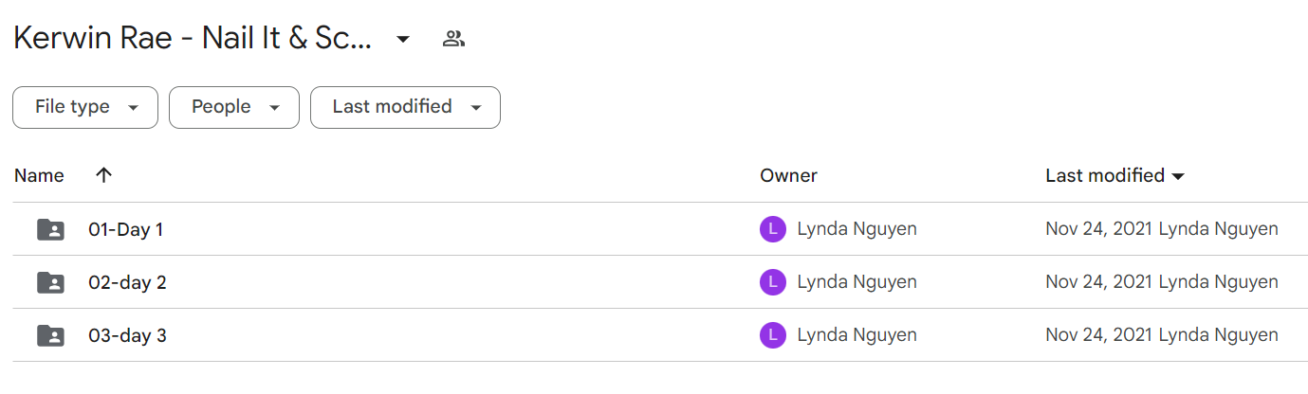Open folder title dropdown arrow menu

(403, 39)
